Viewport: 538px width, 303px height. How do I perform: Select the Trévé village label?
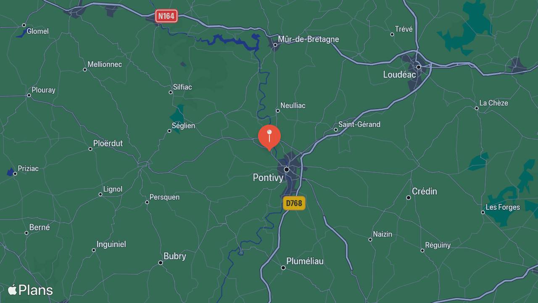pyautogui.click(x=404, y=29)
